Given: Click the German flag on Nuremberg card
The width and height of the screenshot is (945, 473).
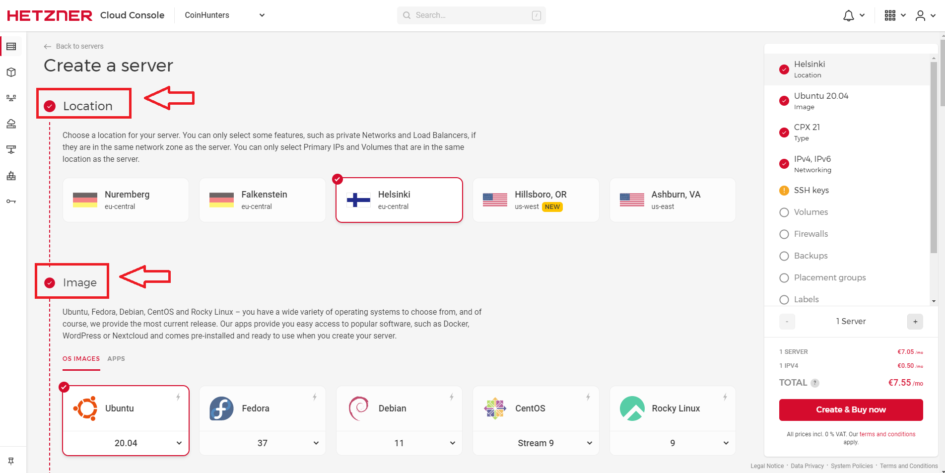Looking at the screenshot, I should (x=85, y=200).
